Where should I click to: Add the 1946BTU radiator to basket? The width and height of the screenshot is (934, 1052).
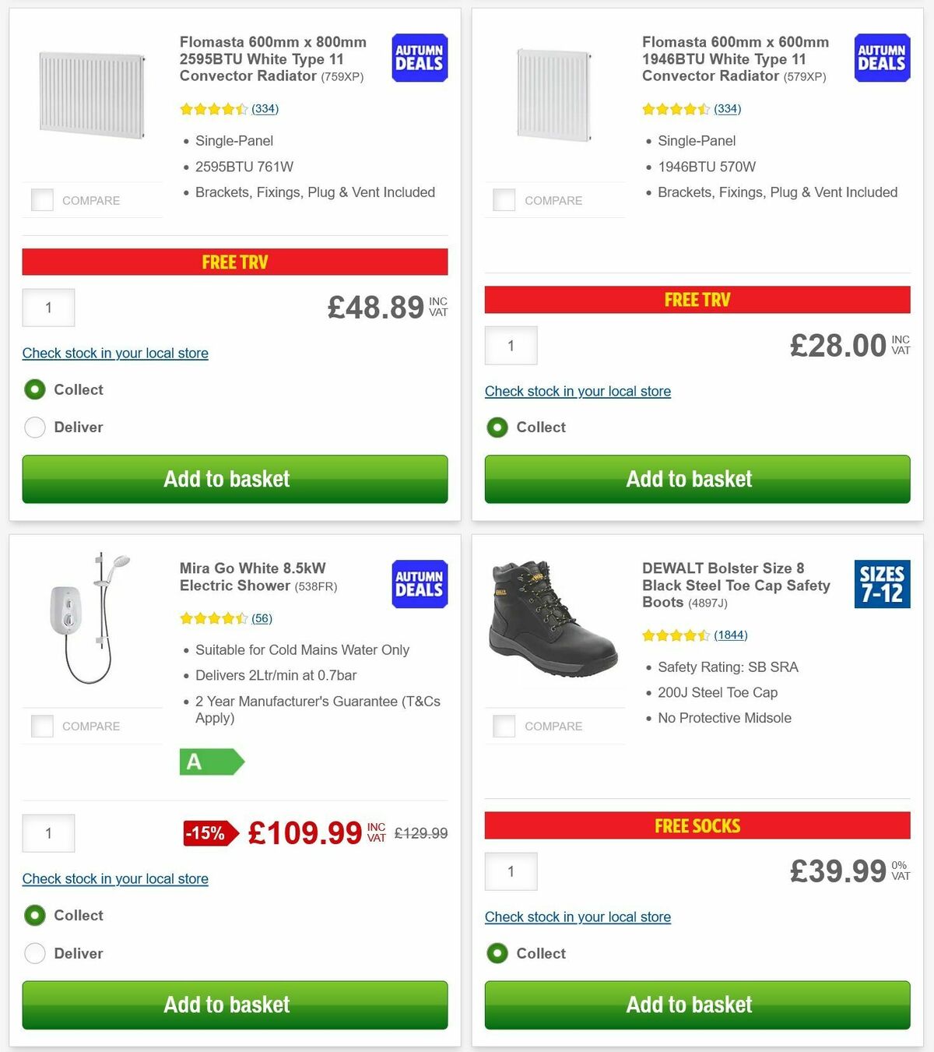(697, 479)
